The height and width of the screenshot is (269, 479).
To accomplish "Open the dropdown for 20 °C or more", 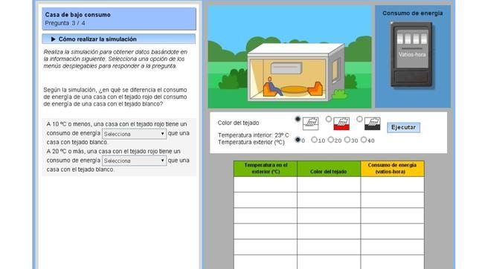I will point(134,161).
